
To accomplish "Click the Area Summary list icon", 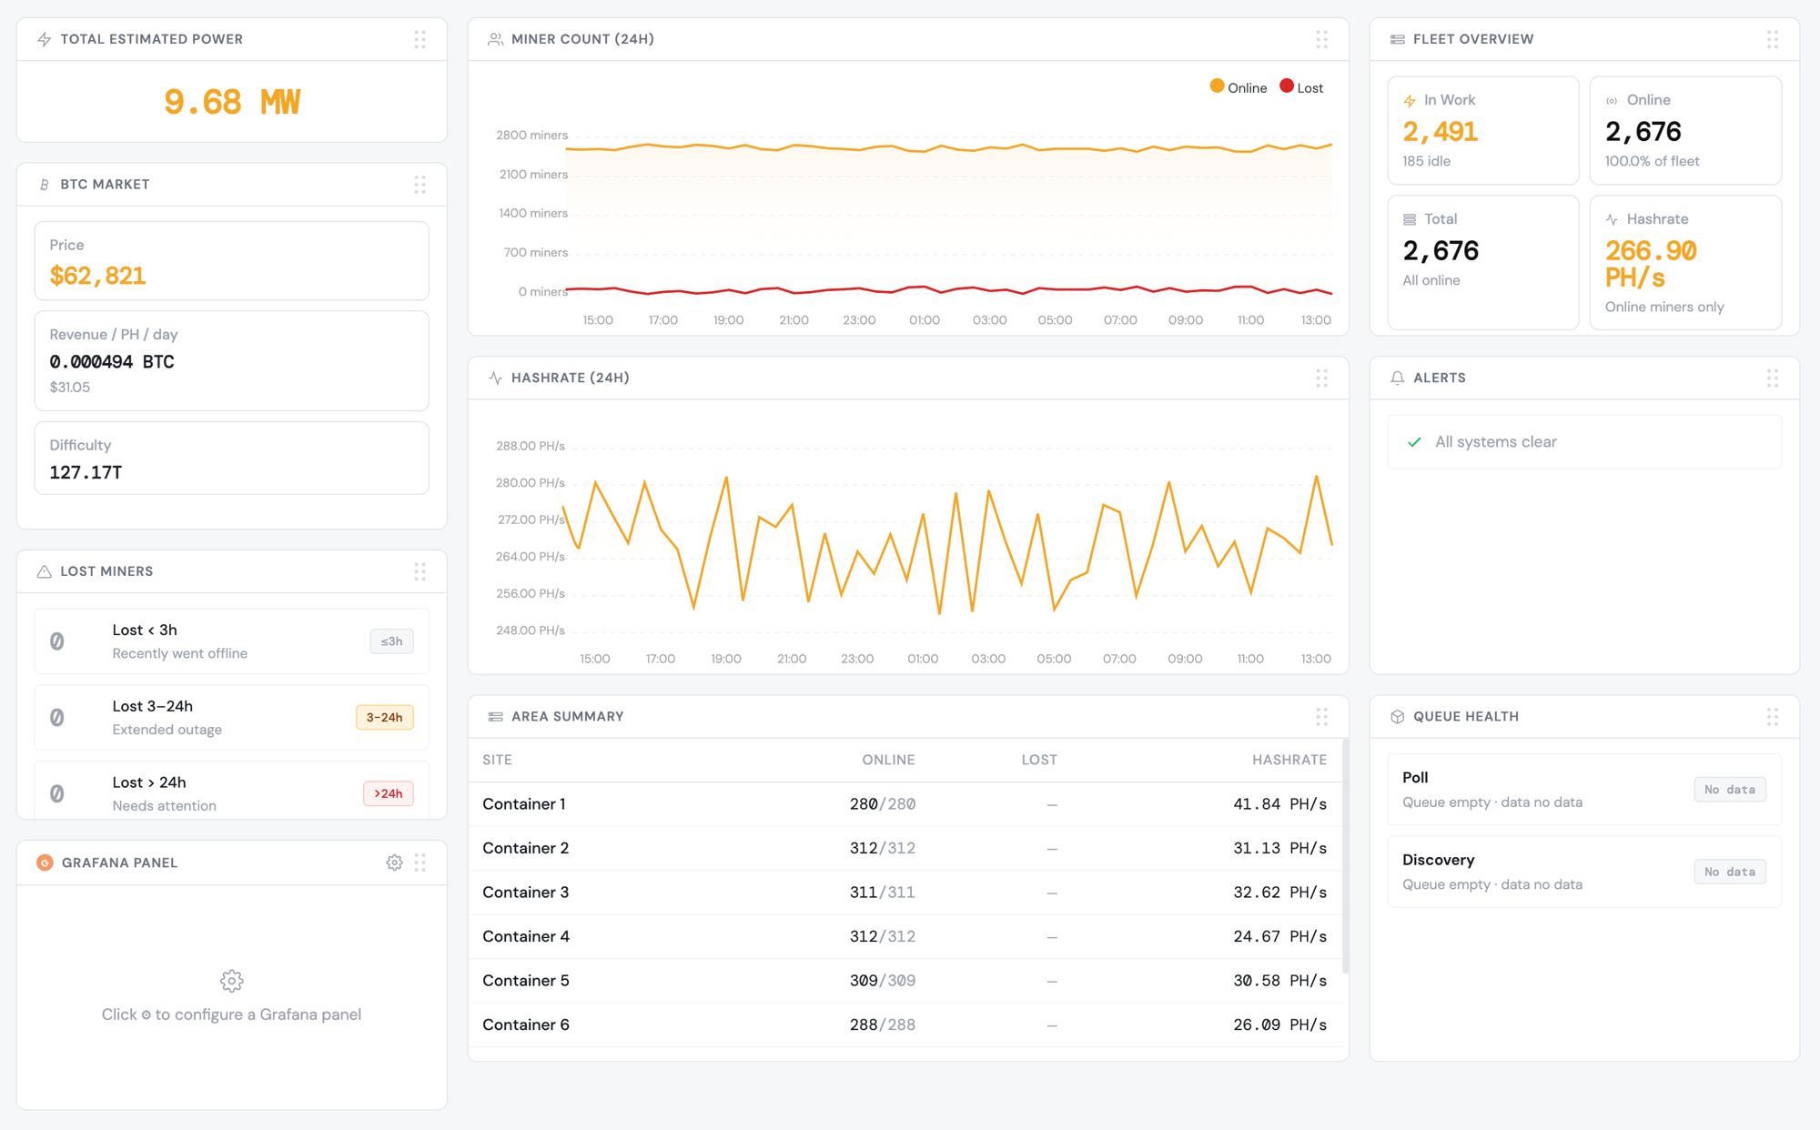I will tap(495, 717).
